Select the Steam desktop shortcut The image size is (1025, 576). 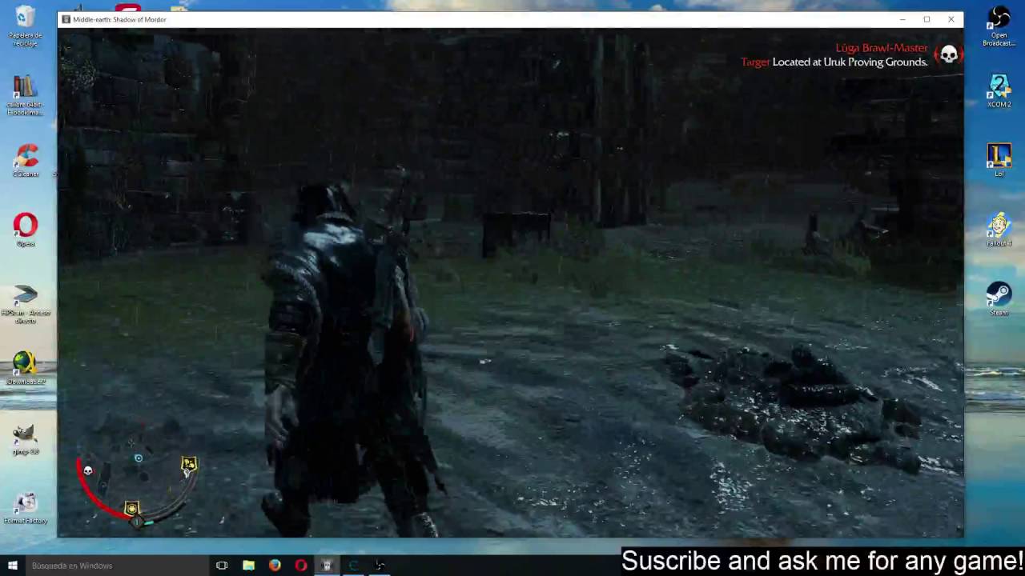click(x=999, y=299)
